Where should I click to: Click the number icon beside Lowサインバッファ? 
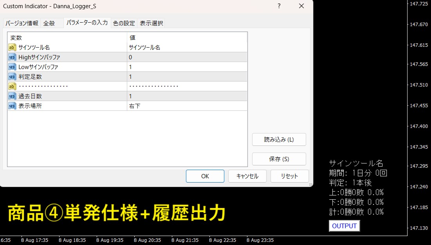12,67
